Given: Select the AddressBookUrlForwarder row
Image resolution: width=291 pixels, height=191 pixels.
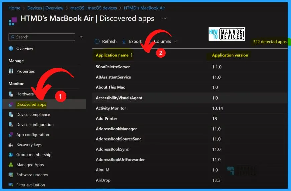Looking at the screenshot, I should (190, 160).
